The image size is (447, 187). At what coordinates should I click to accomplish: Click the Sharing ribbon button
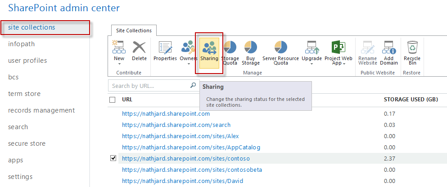[209, 53]
